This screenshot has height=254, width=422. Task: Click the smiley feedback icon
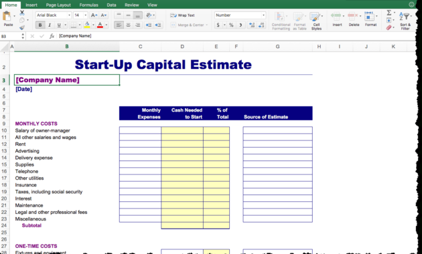411,4
